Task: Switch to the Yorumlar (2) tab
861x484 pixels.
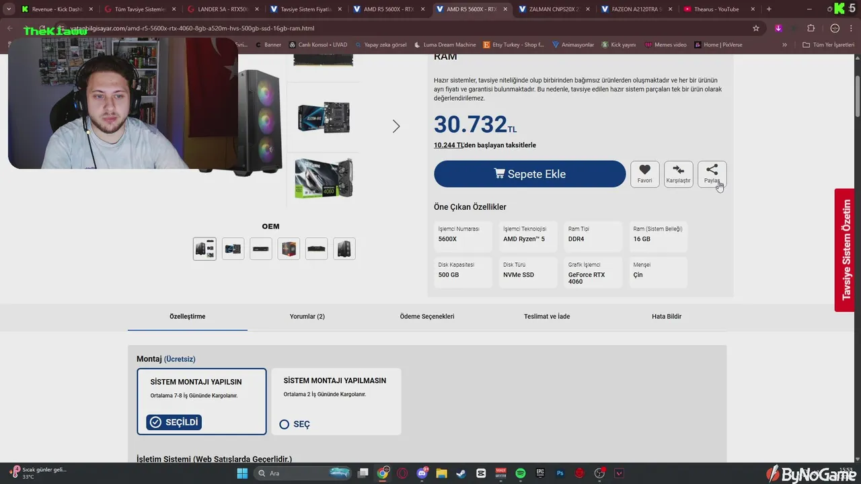Action: 307,316
